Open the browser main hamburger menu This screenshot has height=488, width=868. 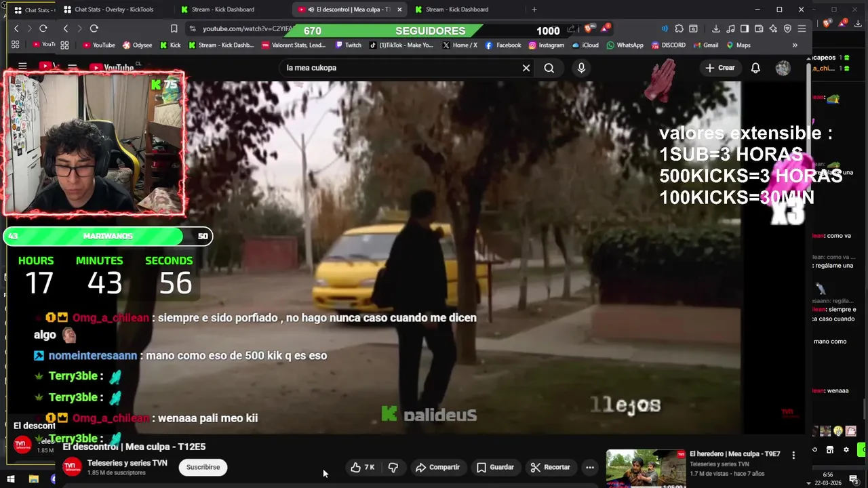tap(802, 28)
